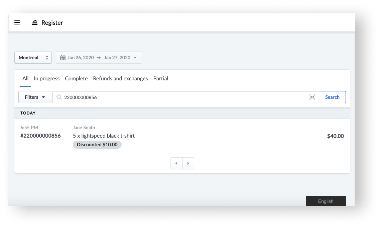Screen dimensions: 380x226
Task: Go to previous page of results
Action: tap(176, 163)
